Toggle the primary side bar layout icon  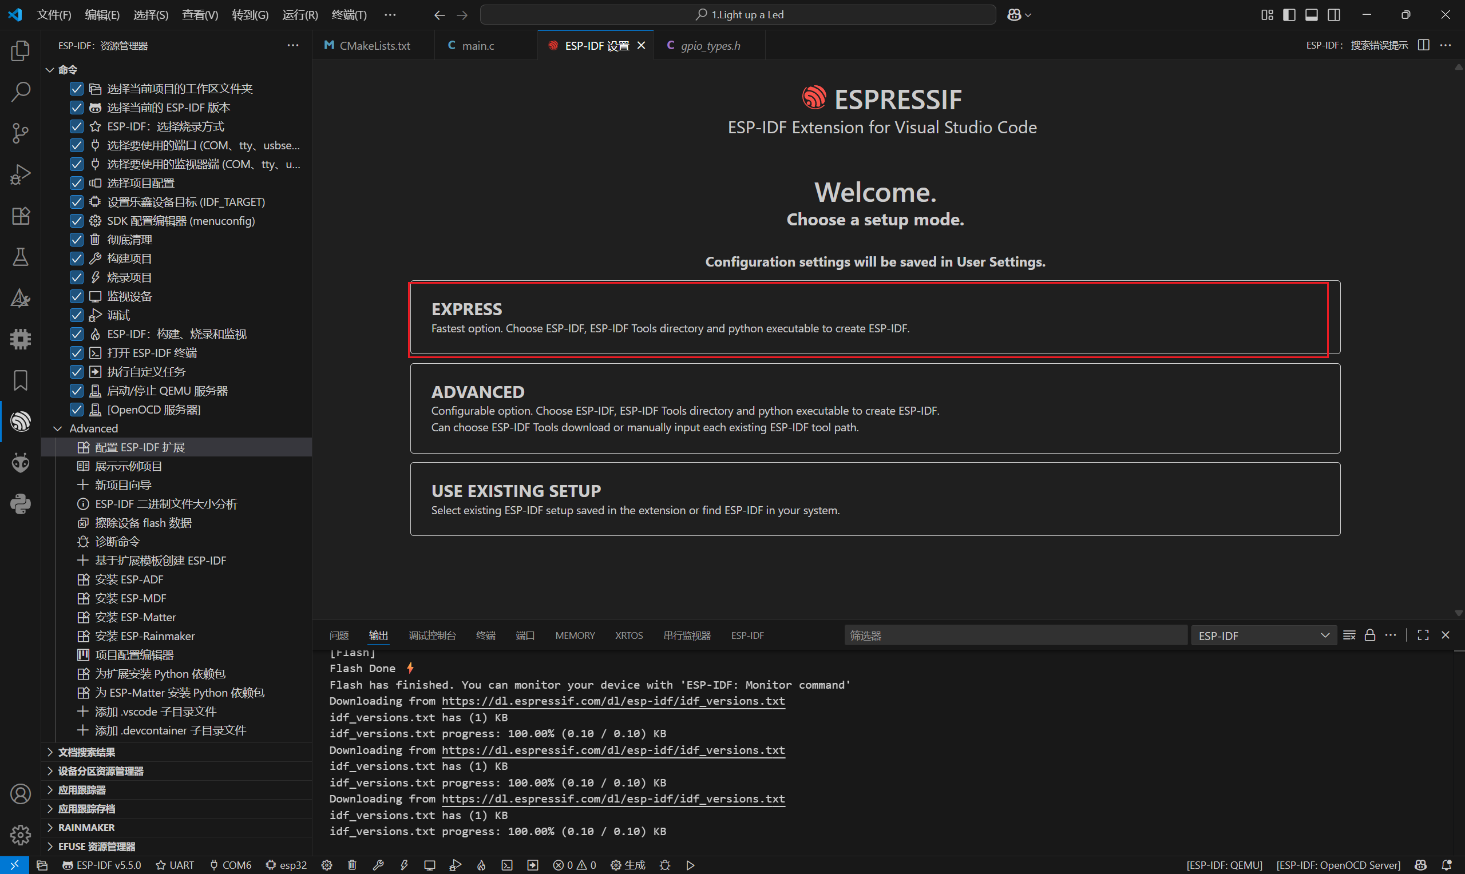1289,15
